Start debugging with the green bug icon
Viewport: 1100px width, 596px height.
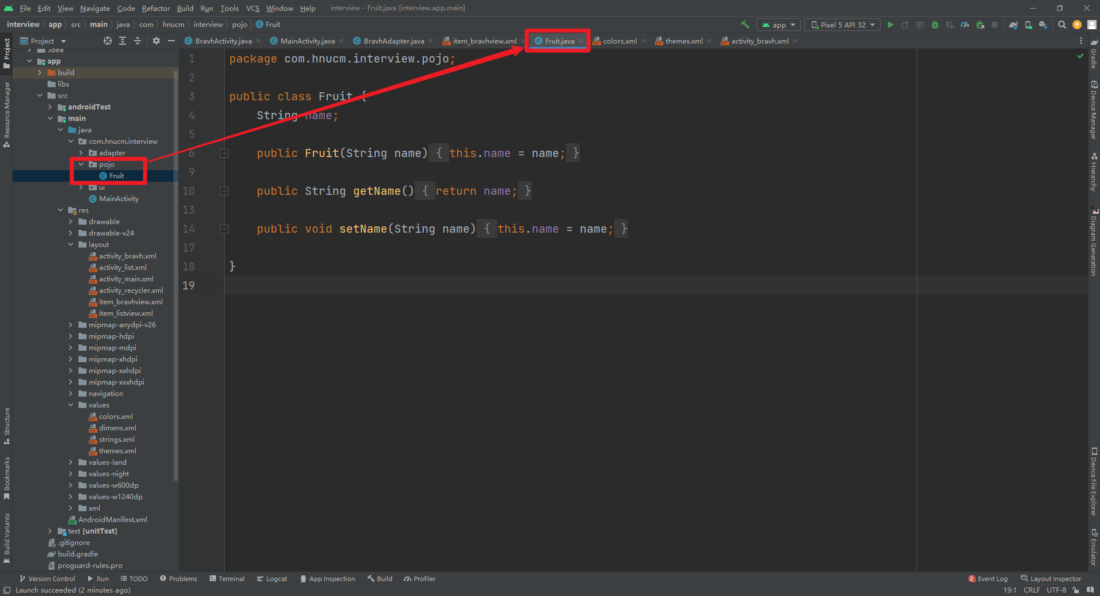(935, 25)
